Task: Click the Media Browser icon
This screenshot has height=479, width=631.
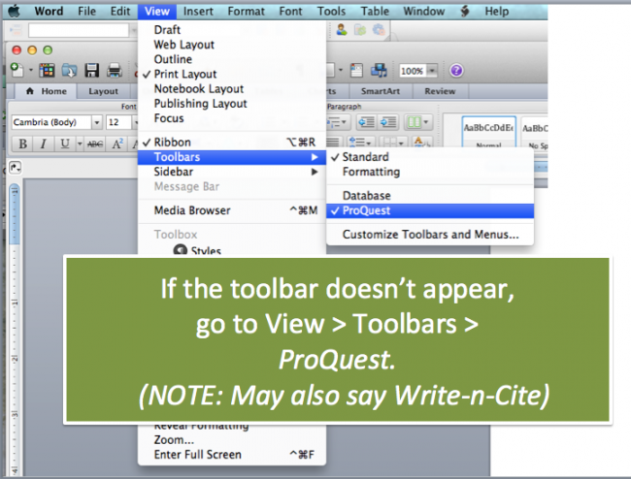Action: (x=379, y=71)
